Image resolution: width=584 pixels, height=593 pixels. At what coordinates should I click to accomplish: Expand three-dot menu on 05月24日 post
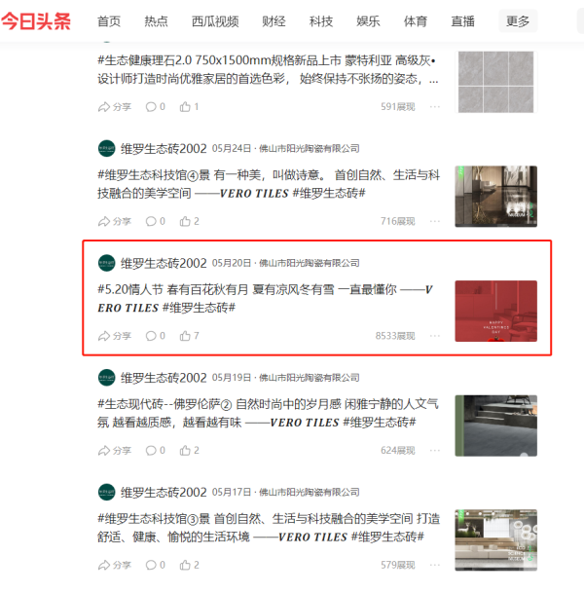435,221
